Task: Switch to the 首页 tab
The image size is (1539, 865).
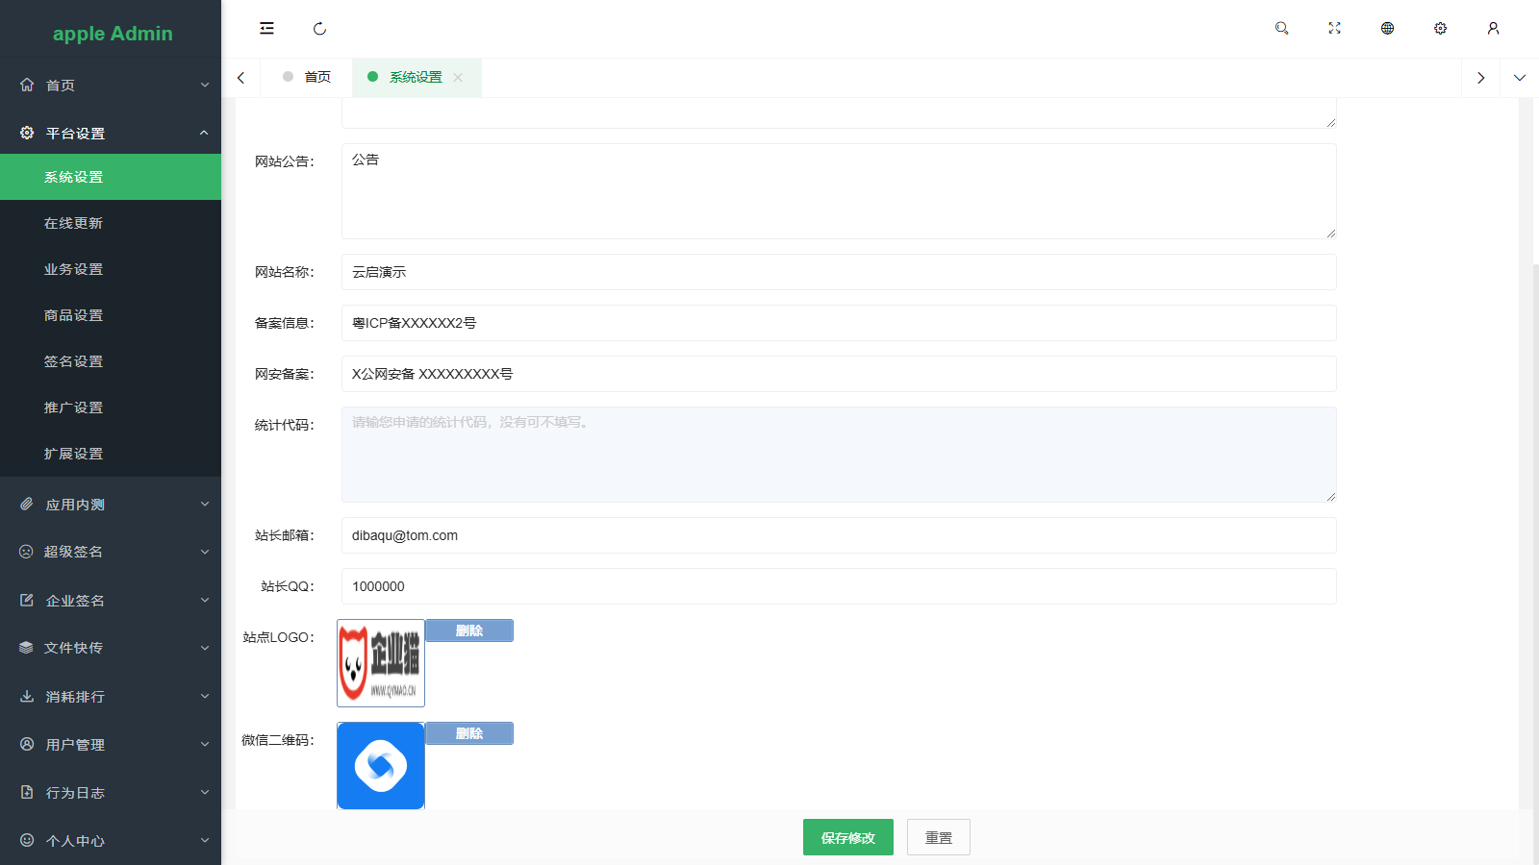Action: pos(316,77)
